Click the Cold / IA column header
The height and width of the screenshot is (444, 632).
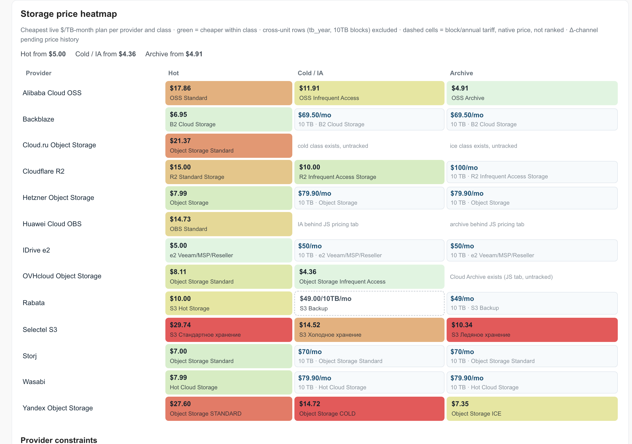click(310, 73)
